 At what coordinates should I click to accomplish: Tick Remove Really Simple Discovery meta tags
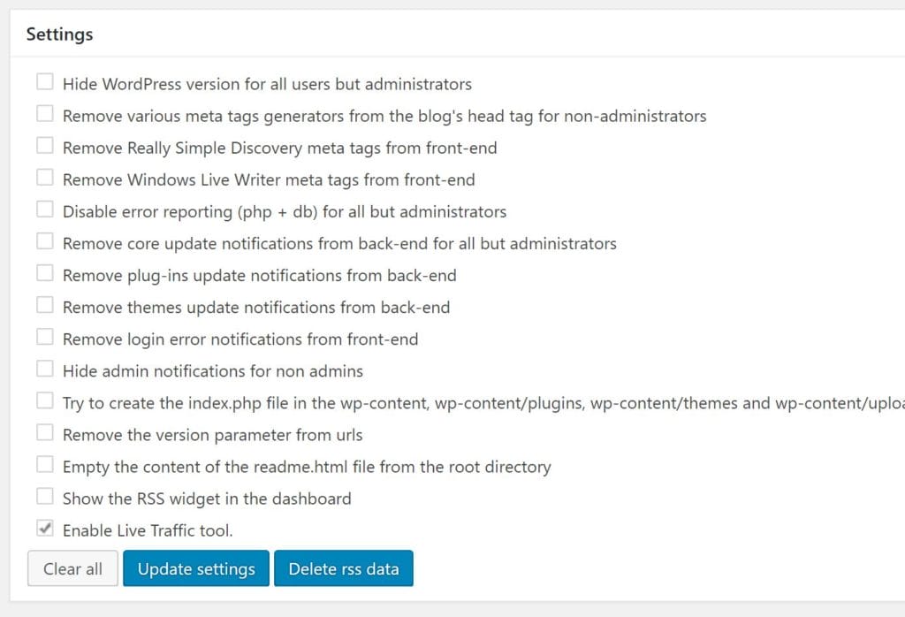44,147
